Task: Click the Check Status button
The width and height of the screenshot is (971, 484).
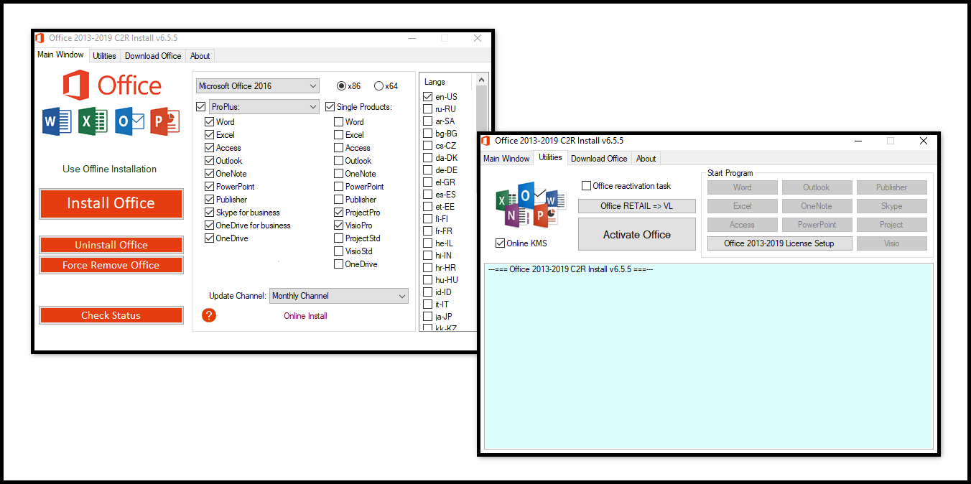Action: (x=111, y=315)
